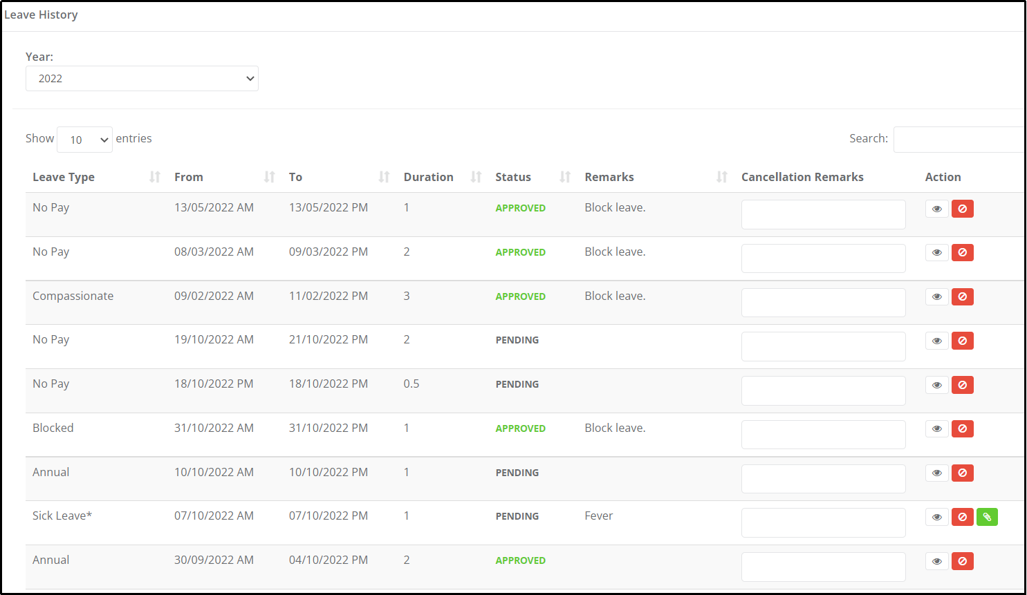This screenshot has width=1027, height=595.
Task: Click cancellation remarks box for 30/09/2022 Annual leave
Action: point(823,567)
